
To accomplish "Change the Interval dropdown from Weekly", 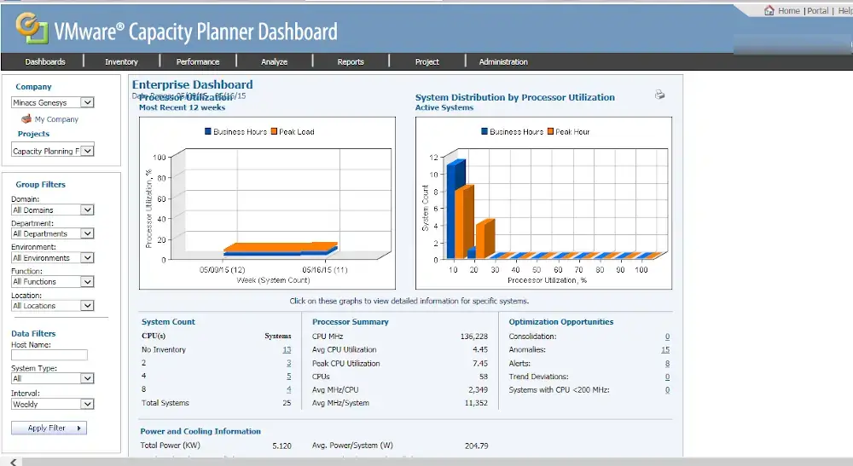I will (x=52, y=404).
